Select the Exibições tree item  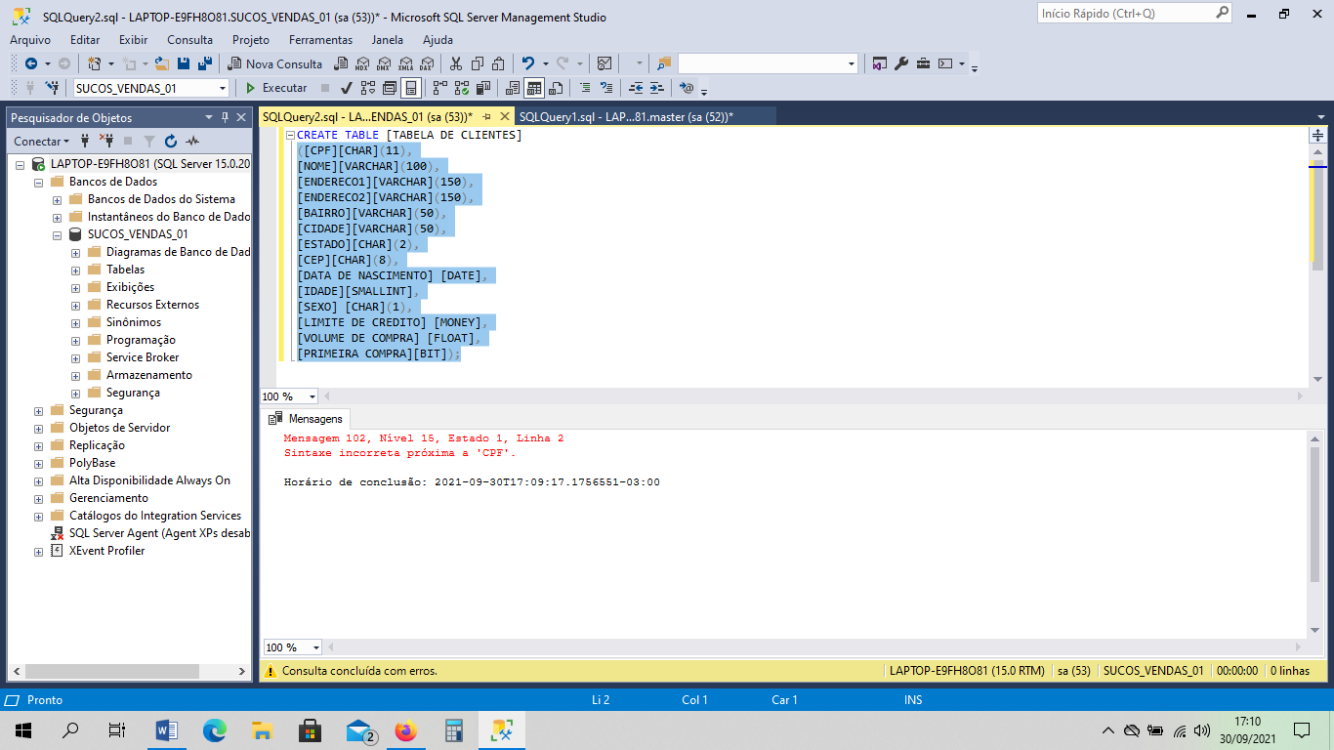pos(130,287)
